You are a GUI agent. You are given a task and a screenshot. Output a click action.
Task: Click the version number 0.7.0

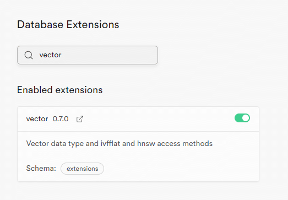pos(61,119)
